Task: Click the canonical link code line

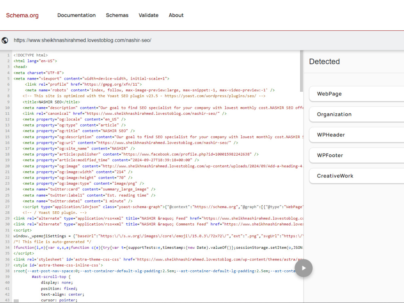Action: [124, 114]
